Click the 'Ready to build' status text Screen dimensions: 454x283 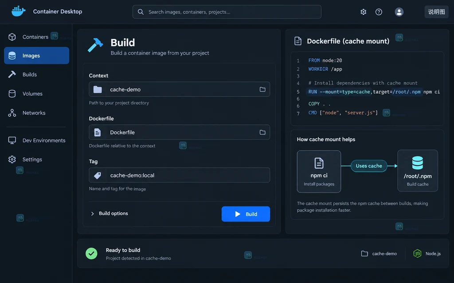(123, 250)
